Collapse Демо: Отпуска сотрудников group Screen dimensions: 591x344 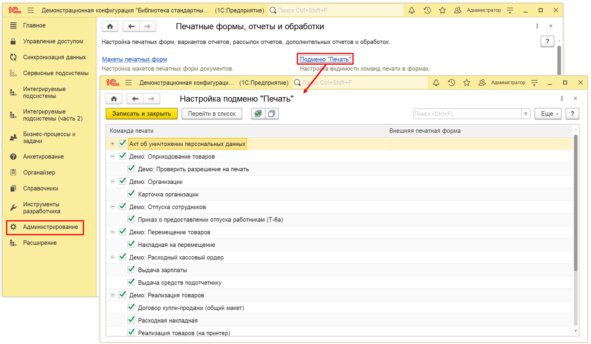[x=112, y=207]
